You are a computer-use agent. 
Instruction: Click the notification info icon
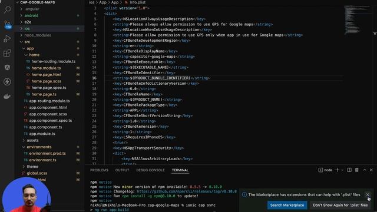click(244, 195)
